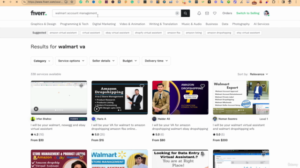Open Sort by Relevance dropdown
300x168 pixels.
(x=259, y=74)
